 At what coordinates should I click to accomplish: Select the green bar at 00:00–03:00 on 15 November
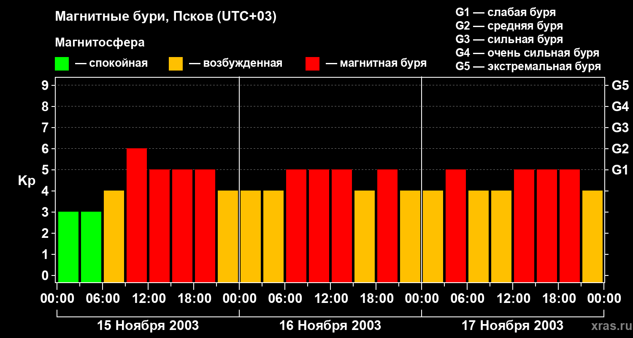point(68,247)
